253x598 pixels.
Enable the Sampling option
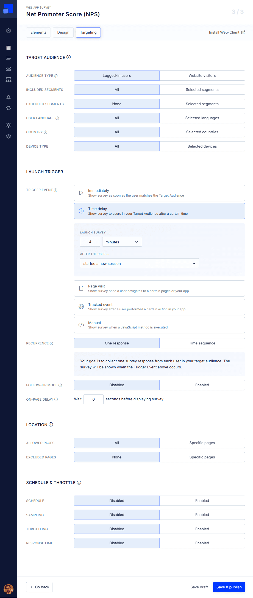click(202, 515)
